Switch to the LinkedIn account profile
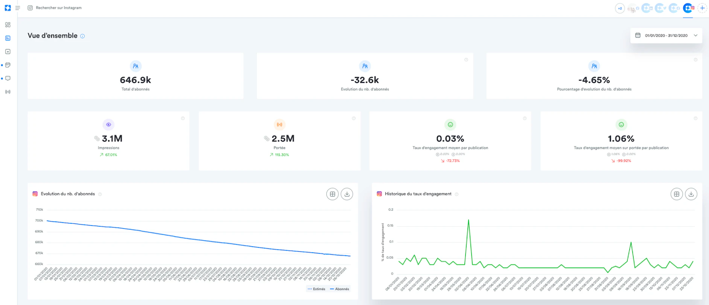Viewport: 709px width, 305px height. (x=647, y=8)
